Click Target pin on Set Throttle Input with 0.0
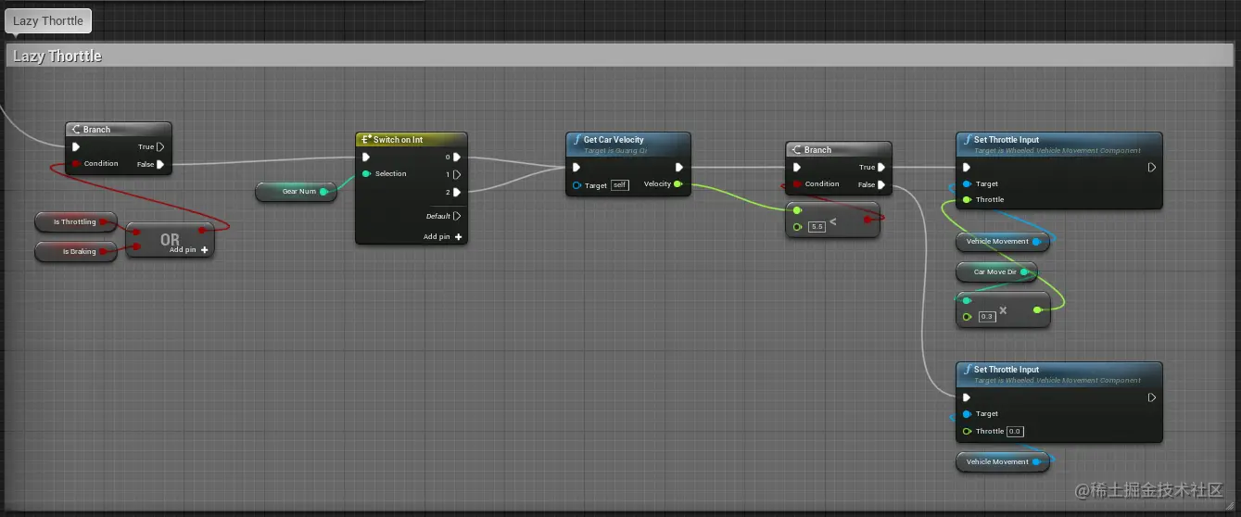This screenshot has width=1241, height=517. tap(967, 414)
